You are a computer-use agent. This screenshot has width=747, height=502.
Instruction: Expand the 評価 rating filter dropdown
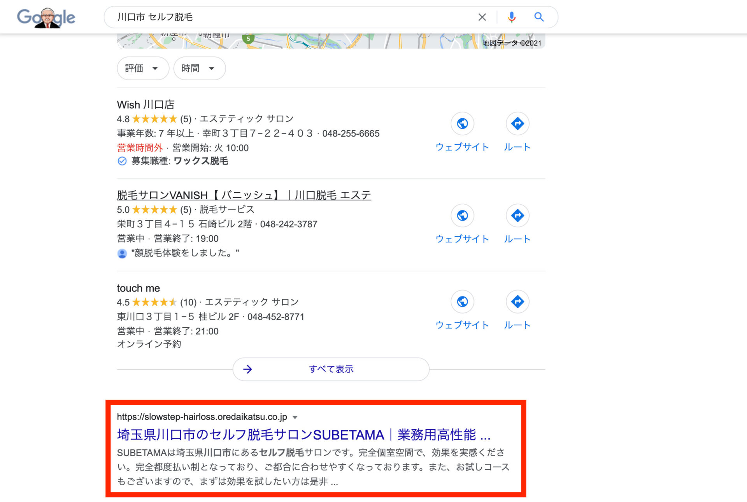(143, 68)
